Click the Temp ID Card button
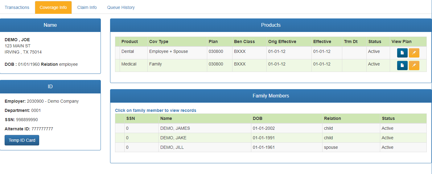 point(22,140)
